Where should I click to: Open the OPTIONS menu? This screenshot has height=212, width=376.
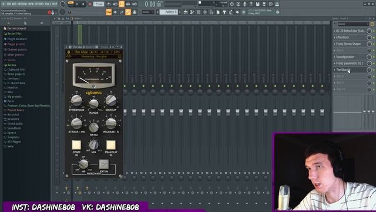(x=39, y=4)
